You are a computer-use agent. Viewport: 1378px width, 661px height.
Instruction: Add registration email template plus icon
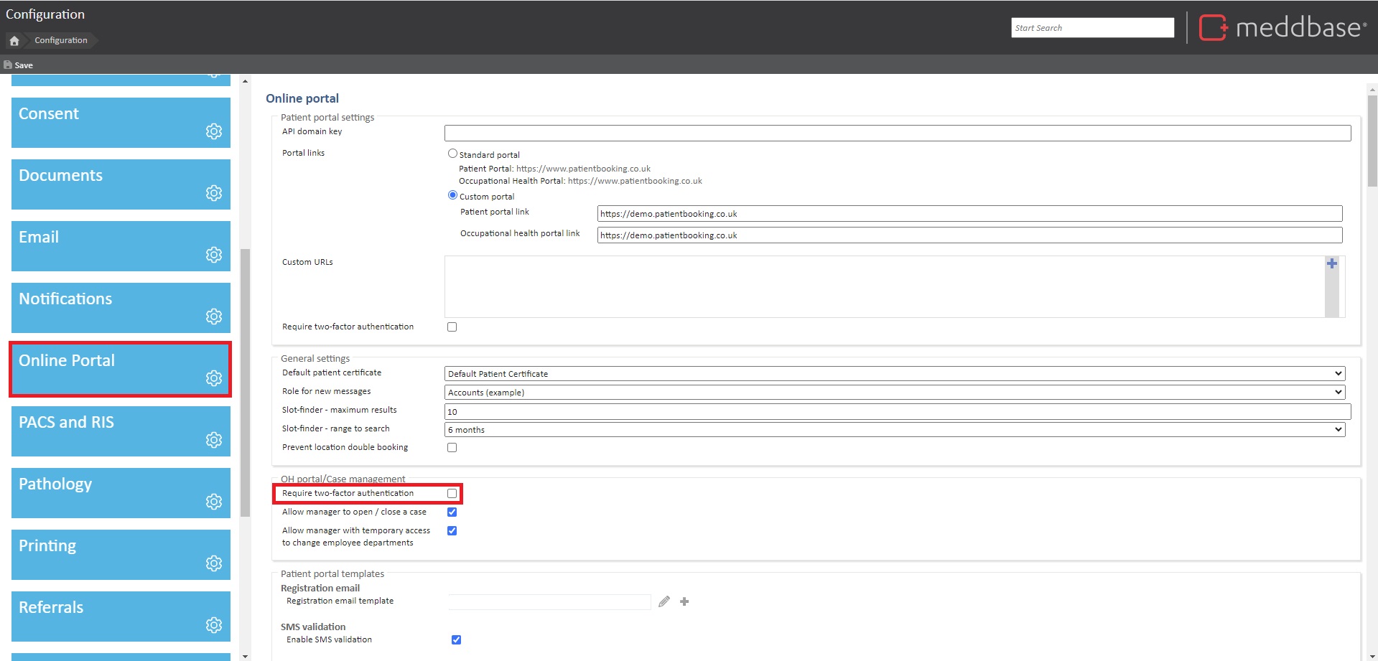pyautogui.click(x=684, y=601)
